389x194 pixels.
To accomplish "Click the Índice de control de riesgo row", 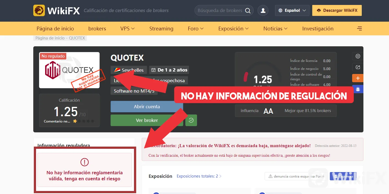I will coord(310,77).
